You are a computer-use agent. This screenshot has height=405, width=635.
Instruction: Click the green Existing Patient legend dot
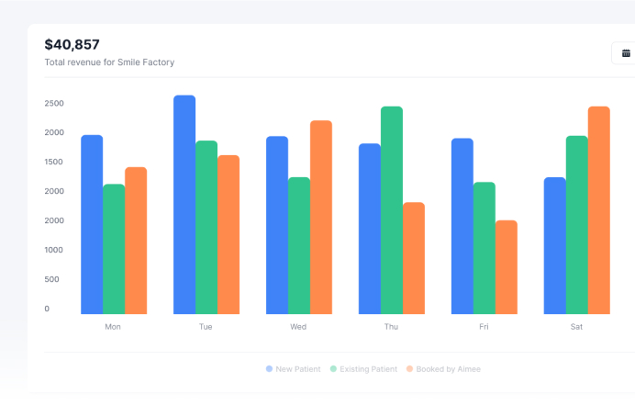click(333, 369)
